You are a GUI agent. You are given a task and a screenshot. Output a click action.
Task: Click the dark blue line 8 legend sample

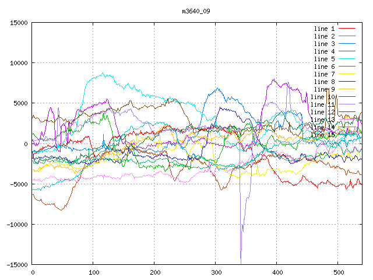[x=347, y=82]
